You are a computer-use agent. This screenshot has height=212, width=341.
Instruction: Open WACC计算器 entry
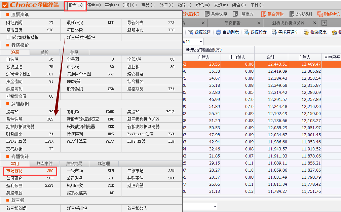point(91,141)
